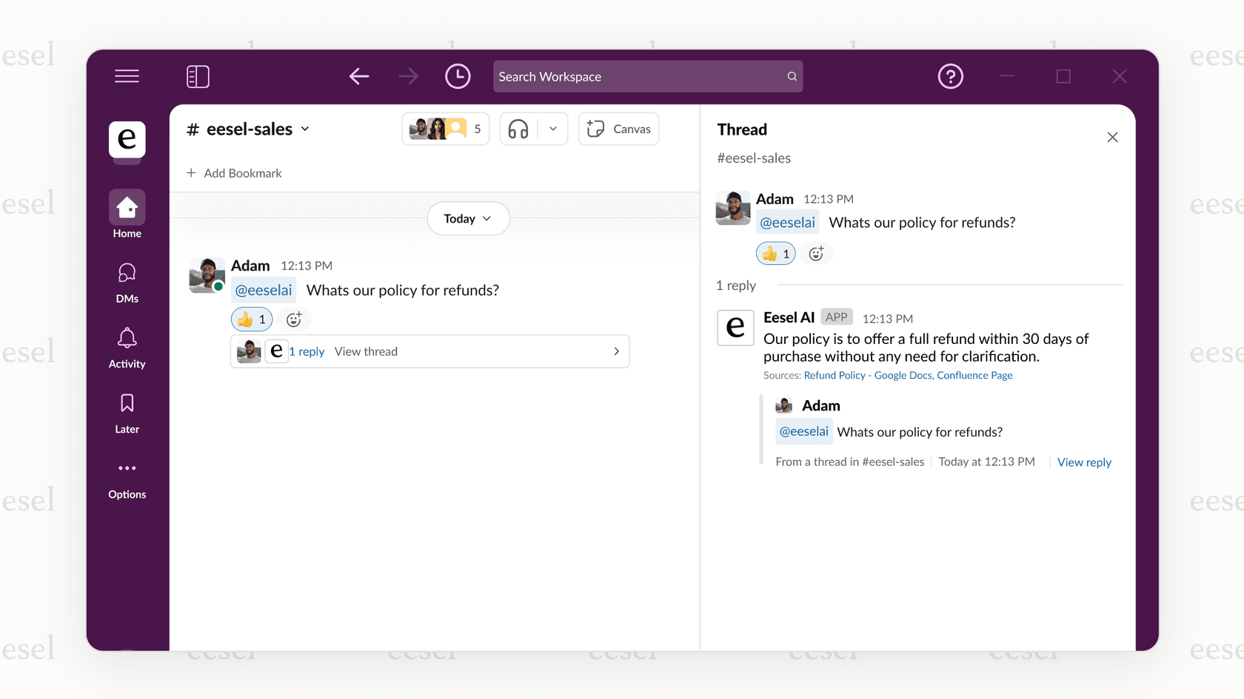Open the workspace hamburger menu
The image size is (1244, 699).
pyautogui.click(x=127, y=76)
